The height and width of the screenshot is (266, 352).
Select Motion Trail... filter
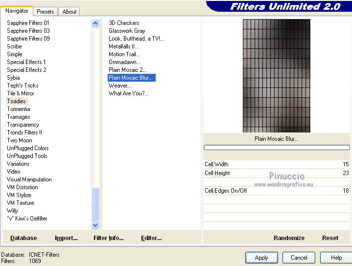[124, 54]
